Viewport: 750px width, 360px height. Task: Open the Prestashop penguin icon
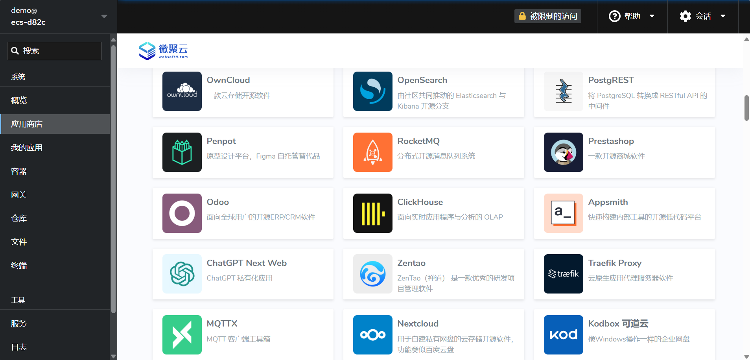pyautogui.click(x=563, y=152)
